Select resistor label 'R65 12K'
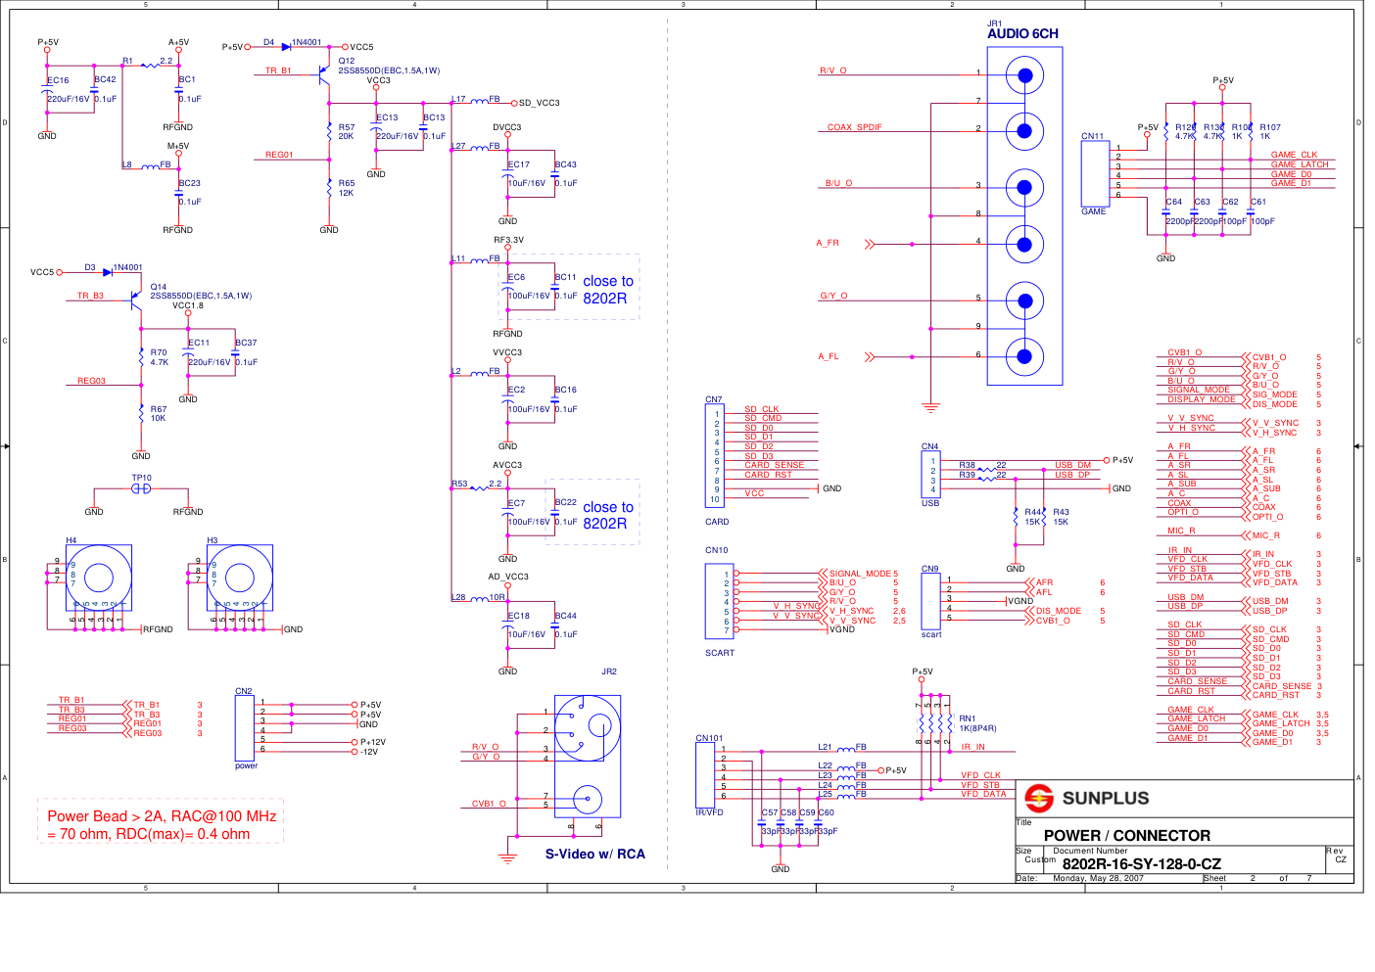This screenshot has width=1375, height=972. (x=347, y=188)
